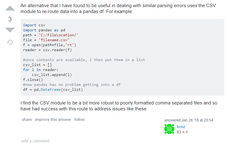This screenshot has height=146, width=228.
Task: Click the 'filename.csv' string in code
Action: [x=54, y=40]
